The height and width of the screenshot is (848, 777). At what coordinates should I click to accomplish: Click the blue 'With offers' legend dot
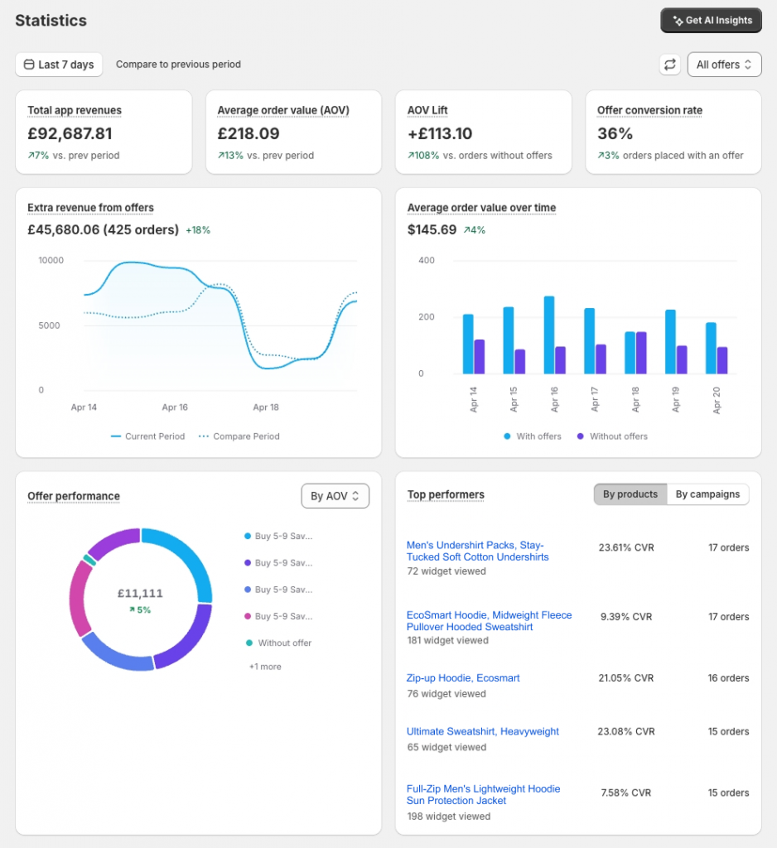(x=507, y=436)
